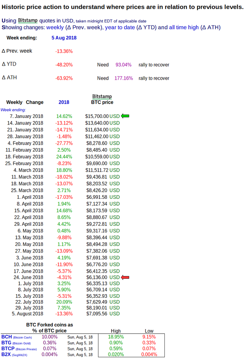Viewport: 247px width, 360px height.
Task: Click the BTG (Bitcoin Gold) row label
Action: (x=16, y=343)
